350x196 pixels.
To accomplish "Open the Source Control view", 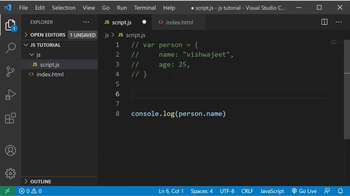I will point(10,71).
